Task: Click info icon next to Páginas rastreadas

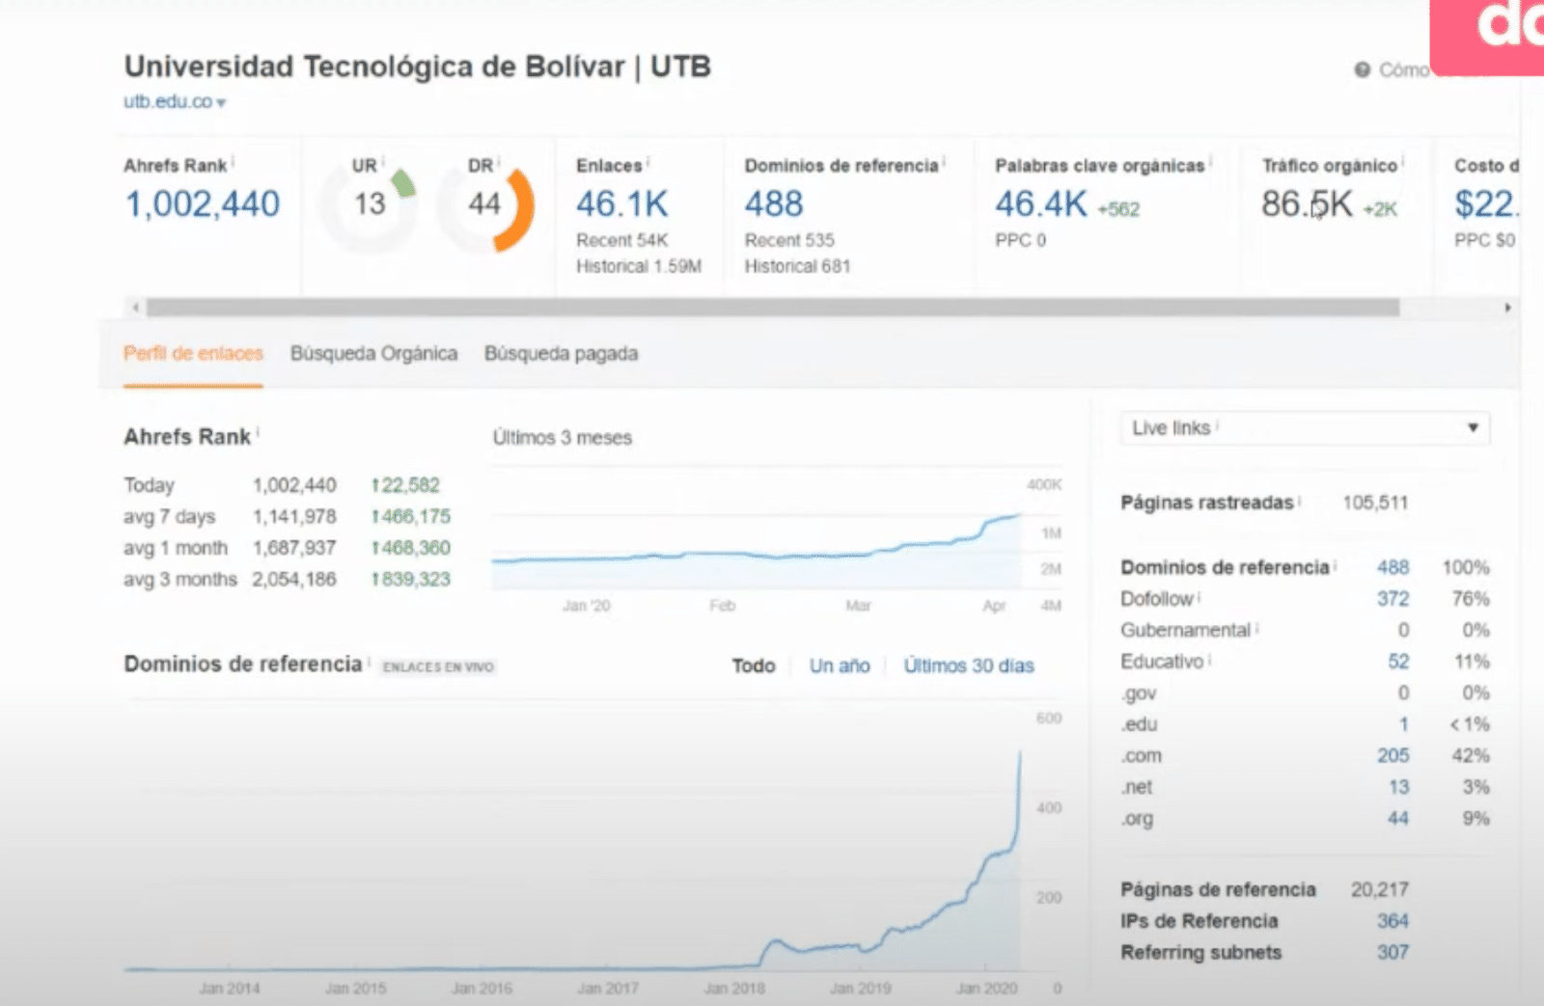Action: (x=1300, y=501)
